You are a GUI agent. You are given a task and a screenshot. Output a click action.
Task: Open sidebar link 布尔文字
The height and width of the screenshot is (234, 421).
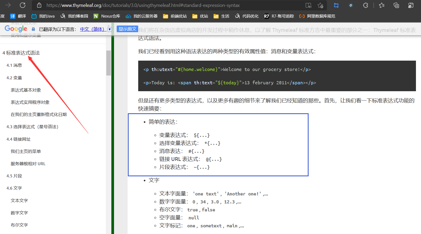pos(19,225)
